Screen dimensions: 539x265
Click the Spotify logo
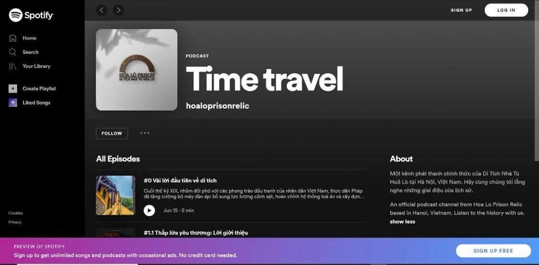[x=31, y=15]
